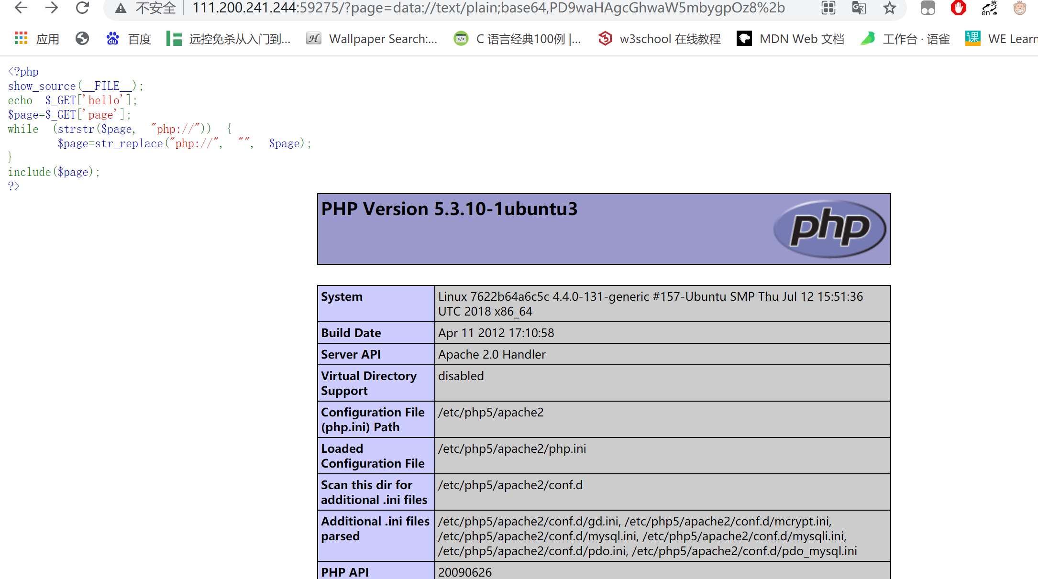Click the str_replace code line
1038x579 pixels.
pyautogui.click(x=184, y=143)
